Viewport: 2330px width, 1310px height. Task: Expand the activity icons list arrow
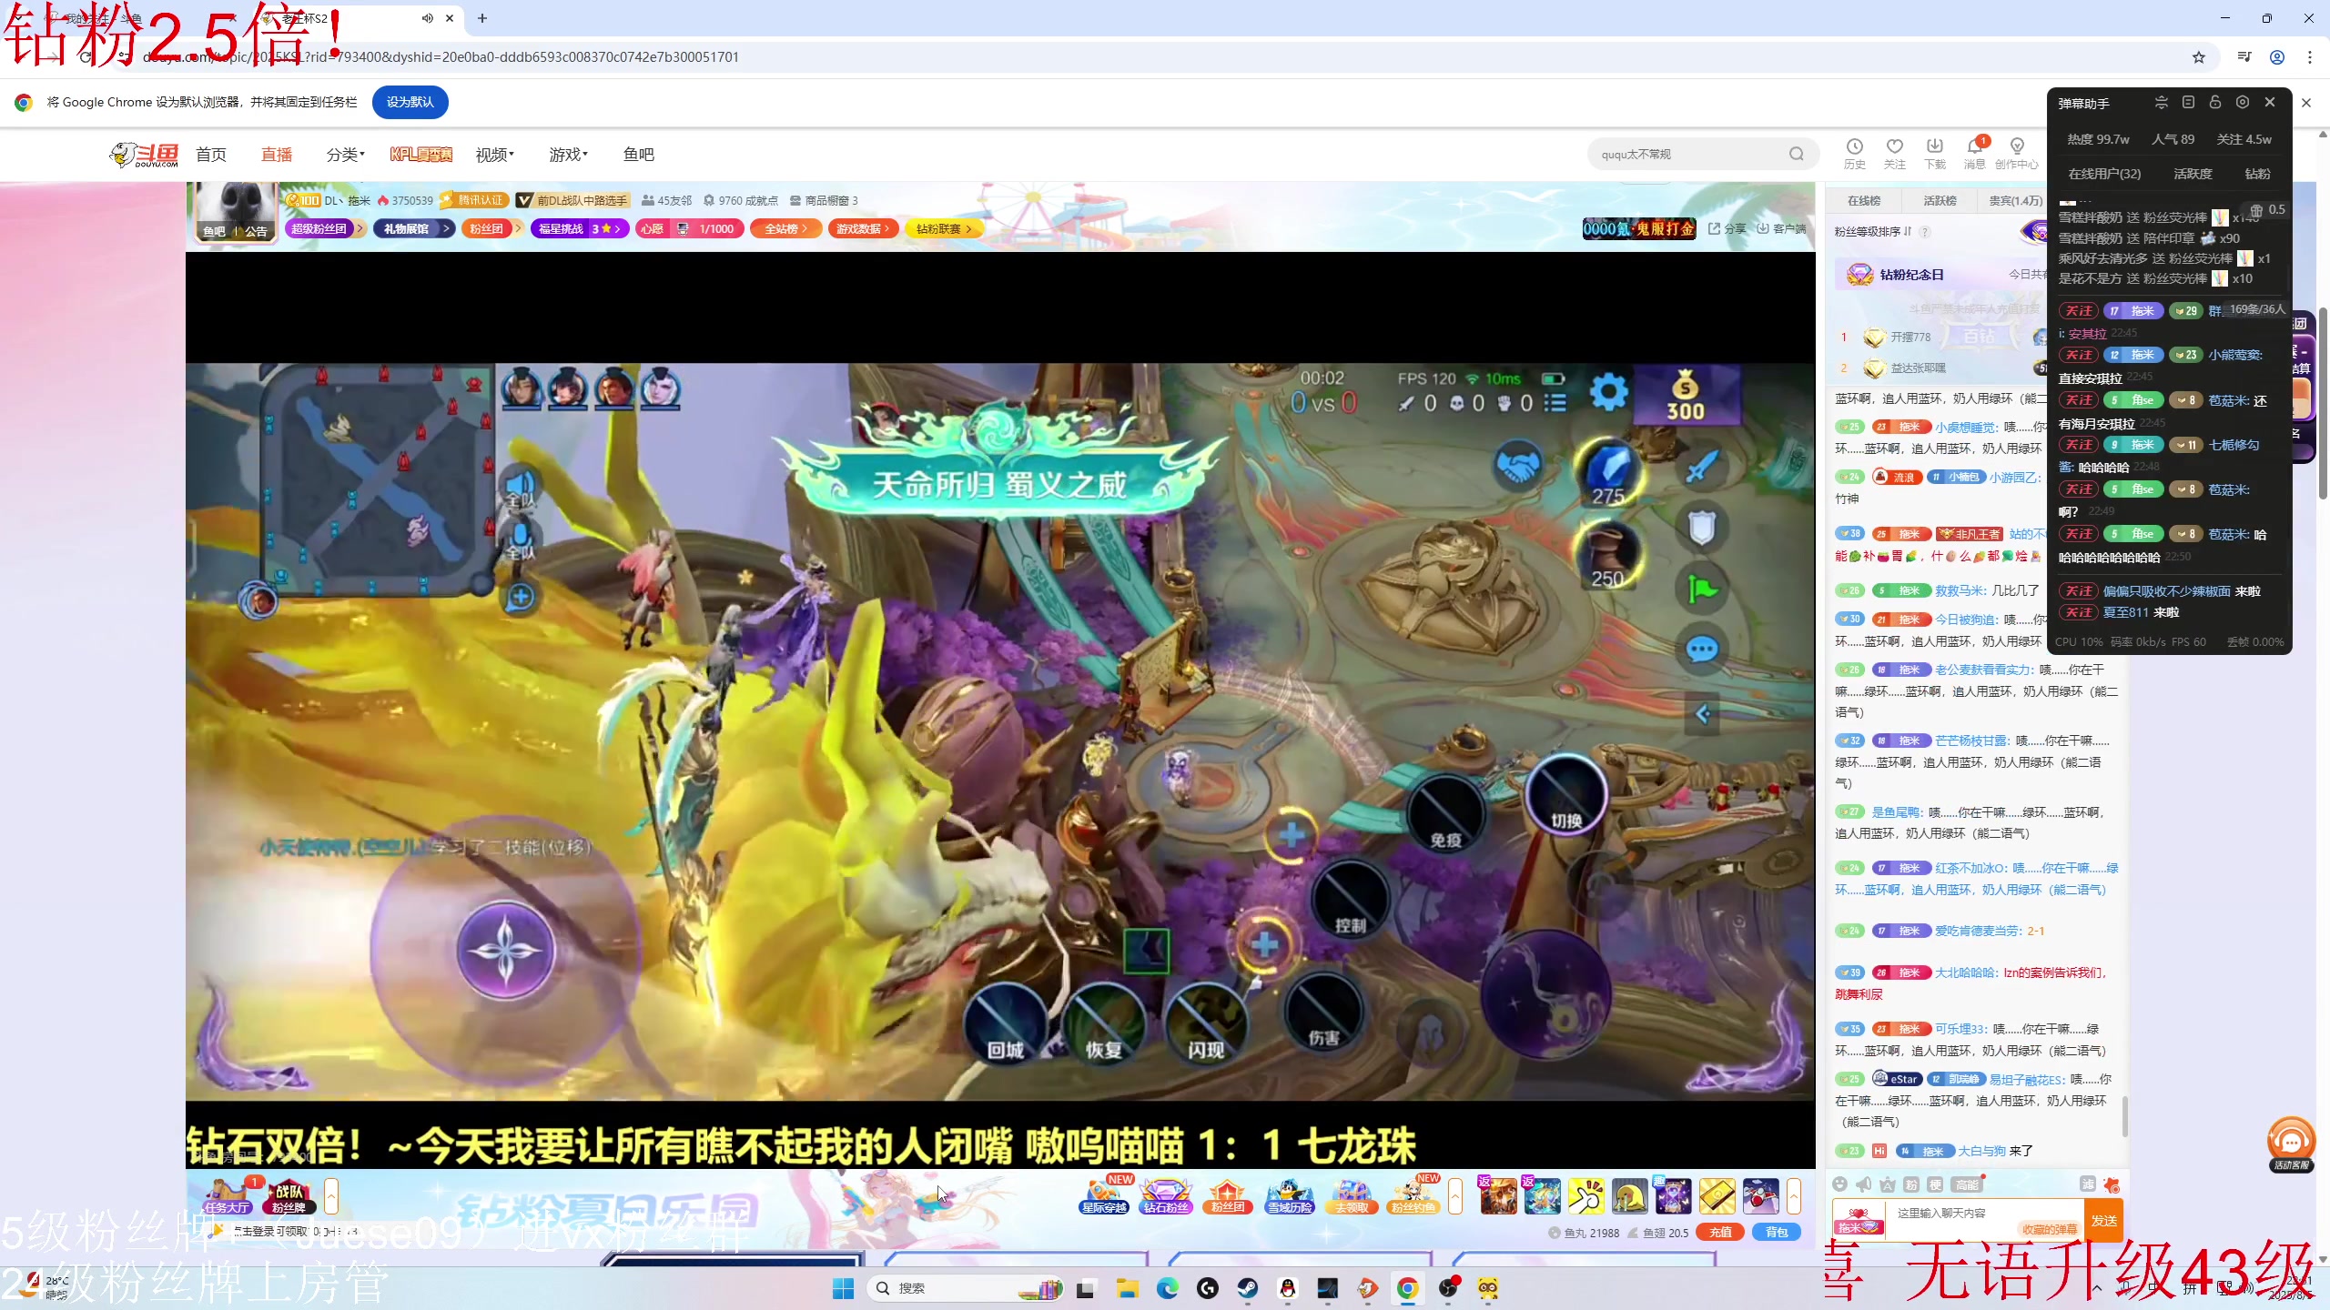click(1455, 1195)
